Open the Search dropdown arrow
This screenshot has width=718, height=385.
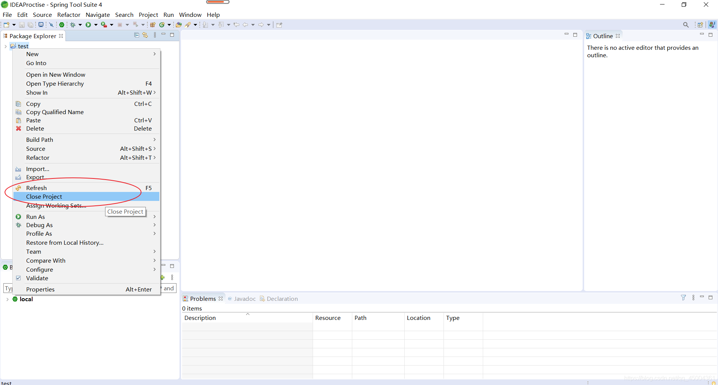[195, 25]
